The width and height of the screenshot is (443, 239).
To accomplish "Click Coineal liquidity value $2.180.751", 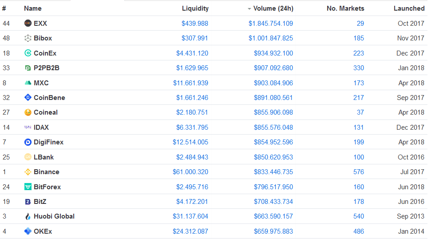I will tap(192, 112).
